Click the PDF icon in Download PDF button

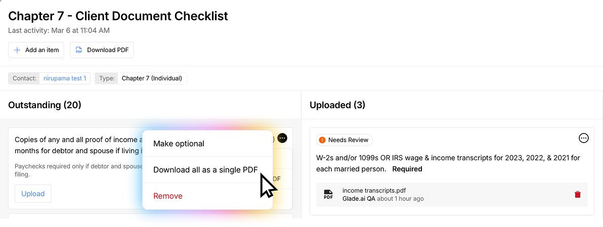(79, 50)
